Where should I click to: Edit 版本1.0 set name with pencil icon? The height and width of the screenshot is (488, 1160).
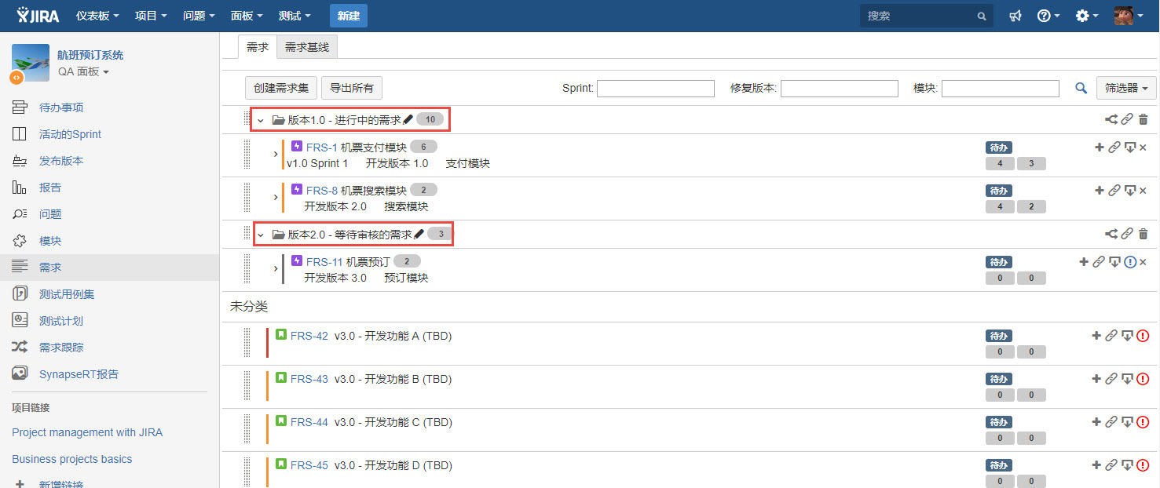pyautogui.click(x=407, y=120)
